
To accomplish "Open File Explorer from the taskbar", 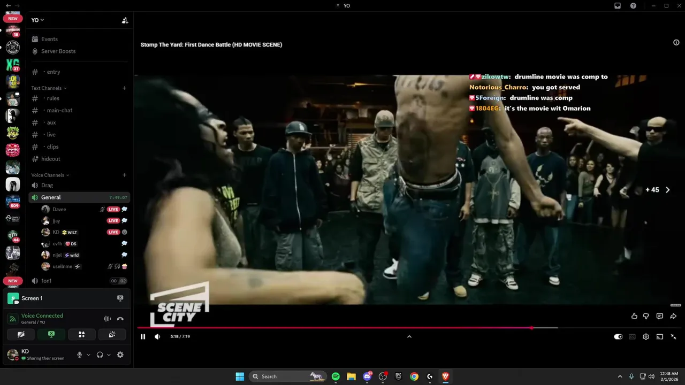I will tap(351, 376).
